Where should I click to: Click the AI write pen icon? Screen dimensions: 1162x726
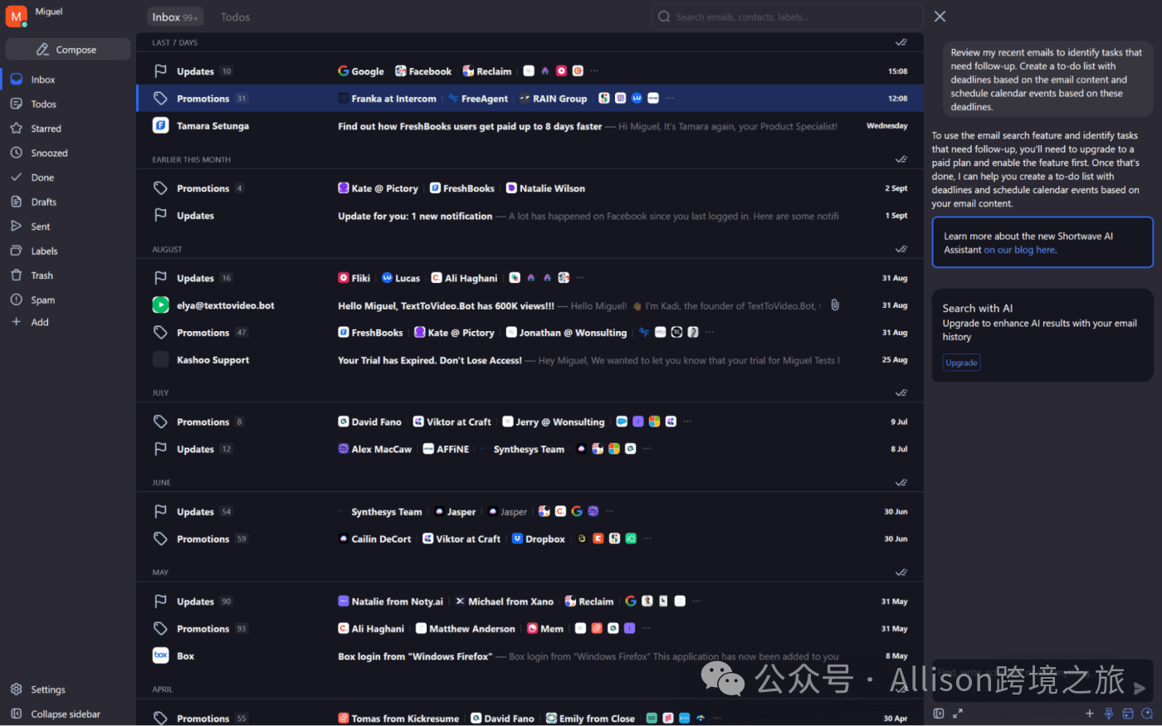[1108, 714]
